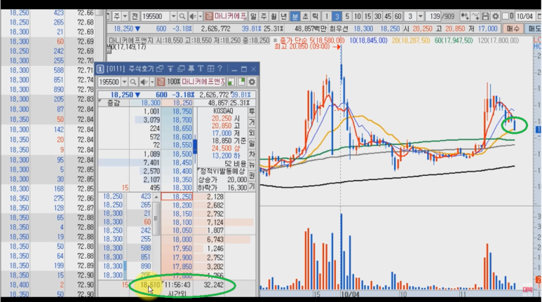The image size is (542, 302).
Task: Click the 경 badge in 주식호가 window
Action: pos(161,82)
